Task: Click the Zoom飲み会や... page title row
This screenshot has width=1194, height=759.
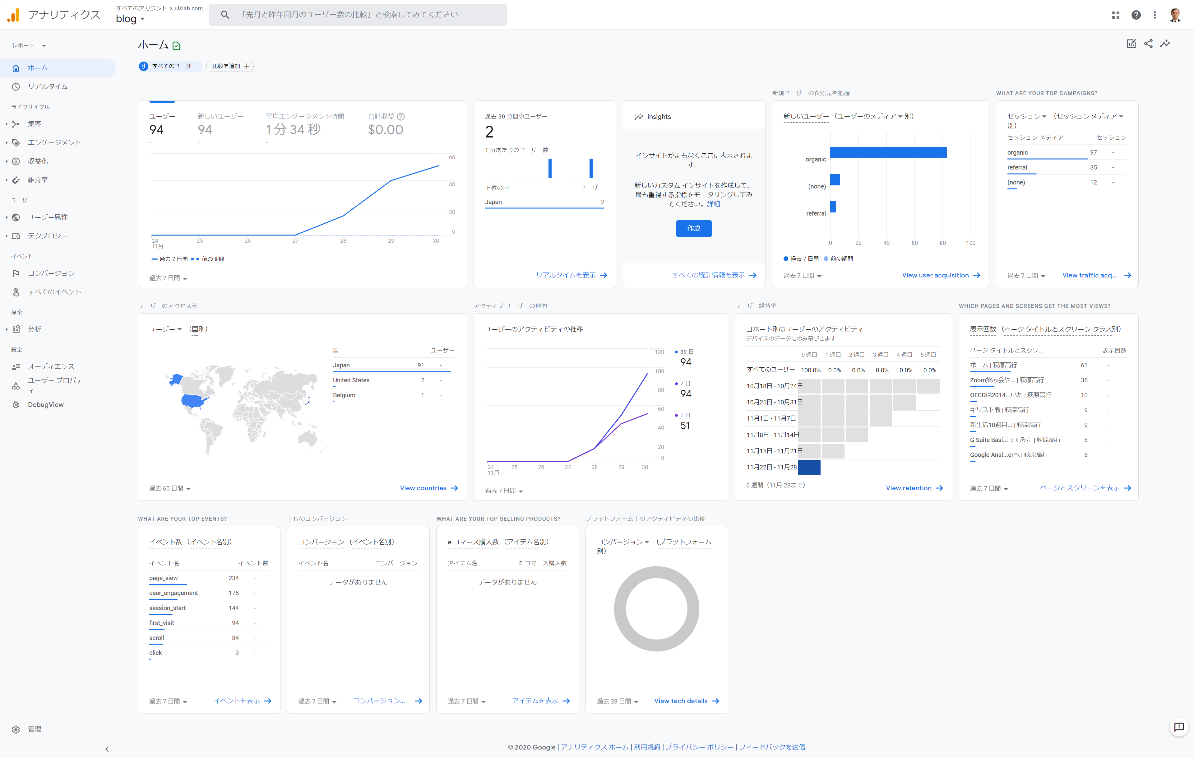Action: point(1048,380)
